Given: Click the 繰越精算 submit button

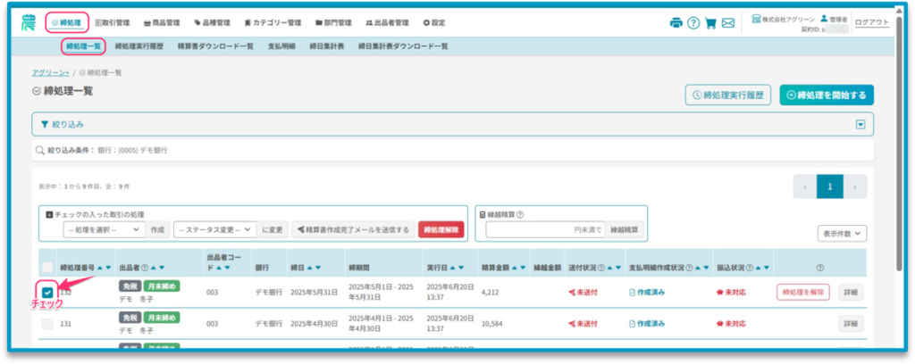Looking at the screenshot, I should [625, 229].
